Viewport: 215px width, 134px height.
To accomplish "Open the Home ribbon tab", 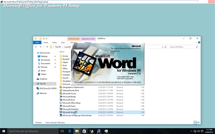I will coord(46,43).
